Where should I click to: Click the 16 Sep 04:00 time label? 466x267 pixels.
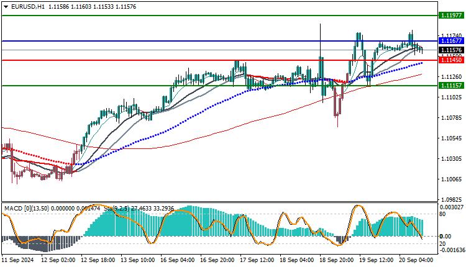tap(178, 260)
